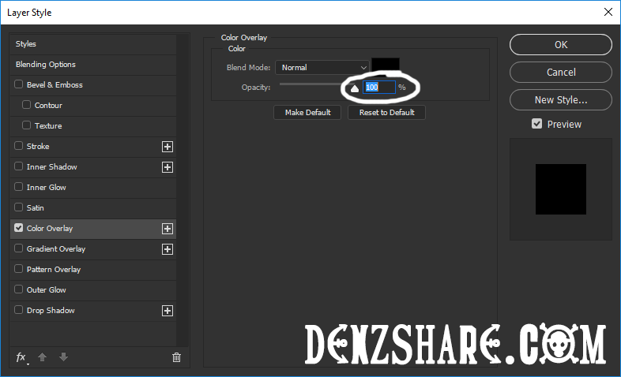
Task: Click the styles list vertical scrollbar
Action: 183,190
